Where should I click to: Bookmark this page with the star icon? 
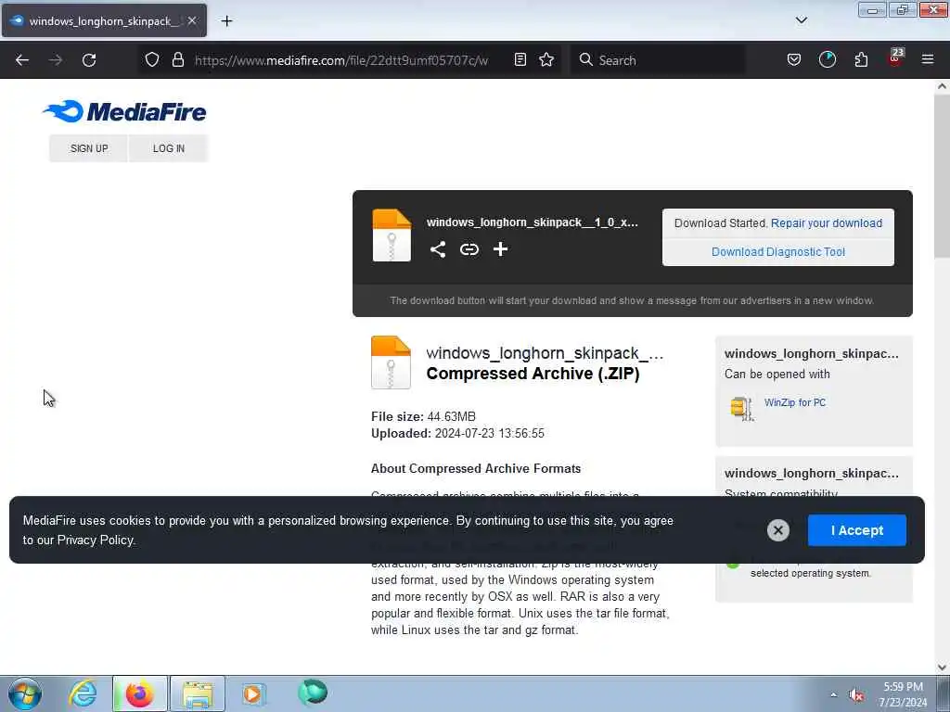[x=546, y=59]
